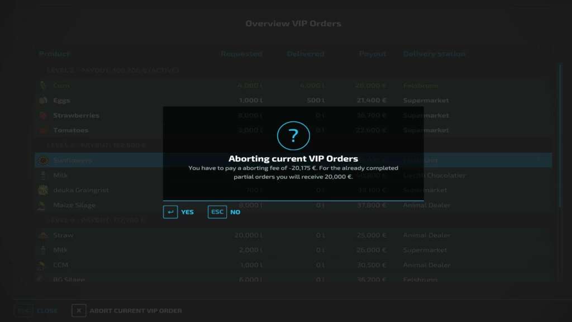Click the Delivery station column header

click(434, 54)
